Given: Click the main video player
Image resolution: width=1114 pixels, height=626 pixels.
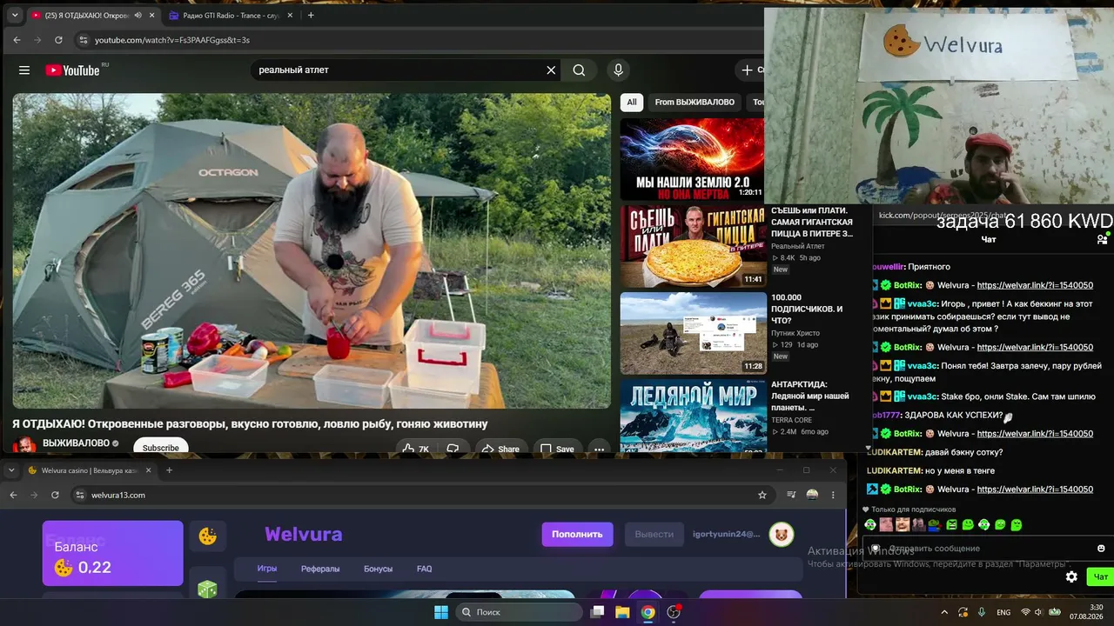Looking at the screenshot, I should click(x=312, y=251).
